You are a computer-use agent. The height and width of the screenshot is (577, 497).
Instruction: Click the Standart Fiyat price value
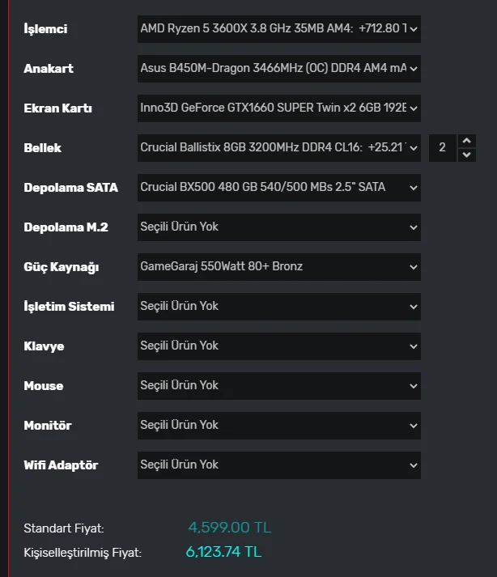pos(230,528)
